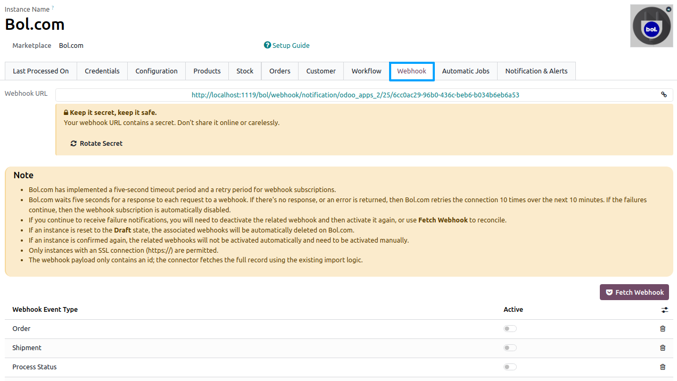The width and height of the screenshot is (677, 381).
Task: Open the Automatic Jobs tab
Action: [466, 71]
